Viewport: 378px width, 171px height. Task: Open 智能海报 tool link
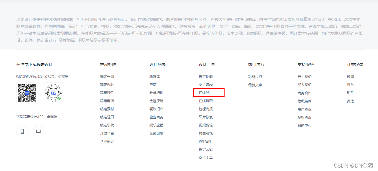(206, 109)
